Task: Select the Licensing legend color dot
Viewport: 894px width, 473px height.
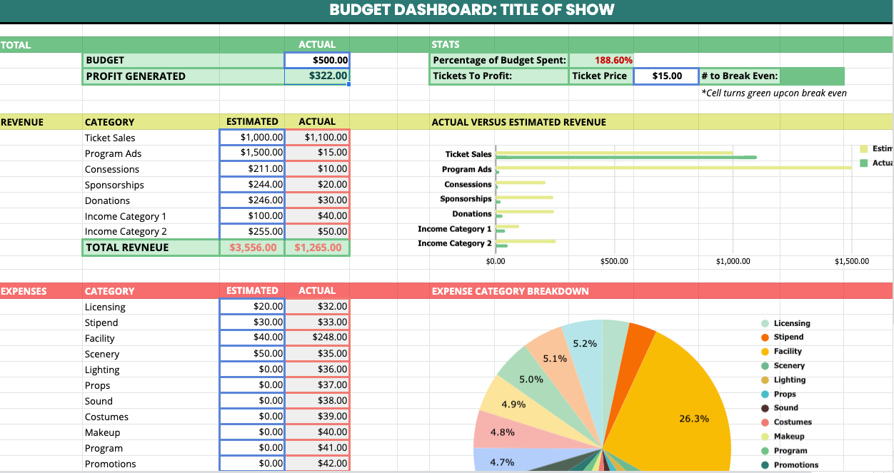Action: click(x=765, y=323)
